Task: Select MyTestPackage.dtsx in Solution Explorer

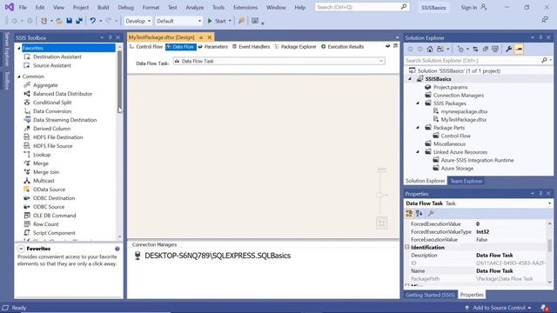Action: tap(464, 120)
